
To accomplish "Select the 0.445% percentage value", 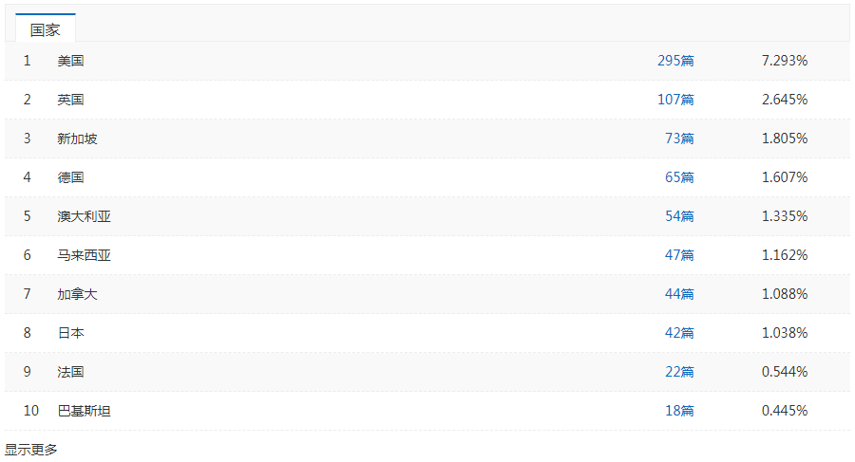I will pyautogui.click(x=784, y=411).
